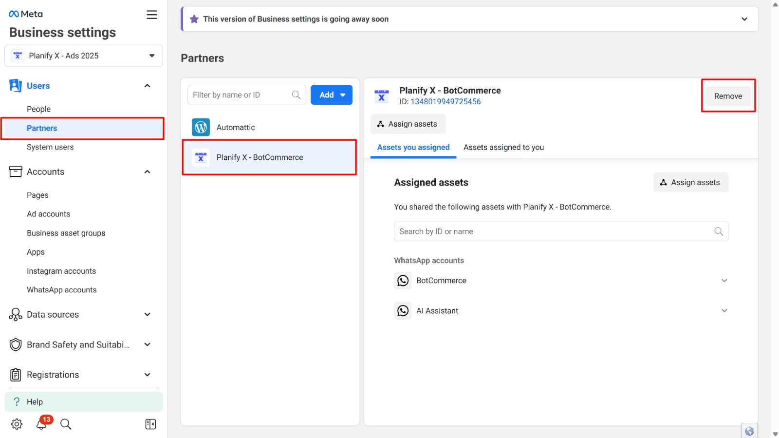Click the globe icon at bottom right
779x438 pixels.
749,431
